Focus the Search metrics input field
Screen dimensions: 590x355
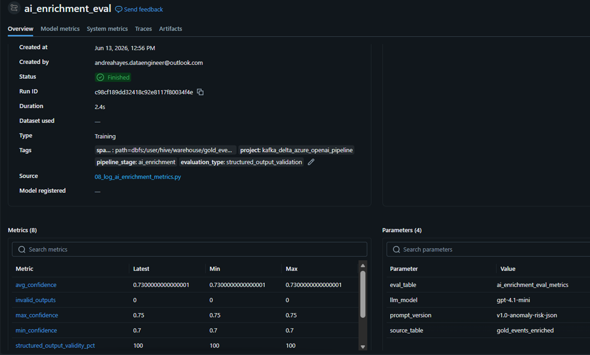click(x=189, y=249)
